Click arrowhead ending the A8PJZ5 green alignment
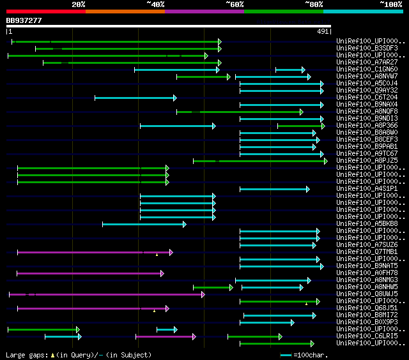The height and width of the screenshot is (360, 409). [326, 161]
